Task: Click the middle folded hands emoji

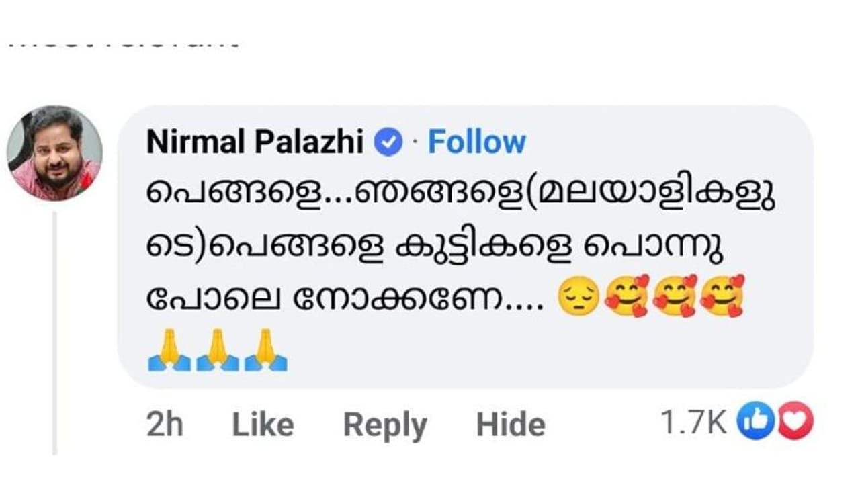Action: coord(217,350)
